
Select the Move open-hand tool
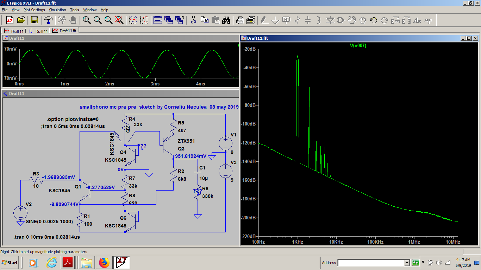click(352, 20)
